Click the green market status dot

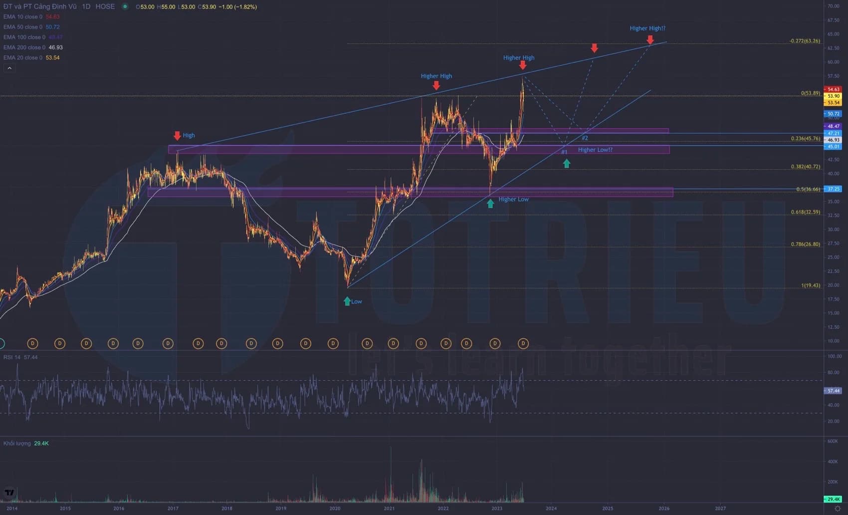(125, 6)
